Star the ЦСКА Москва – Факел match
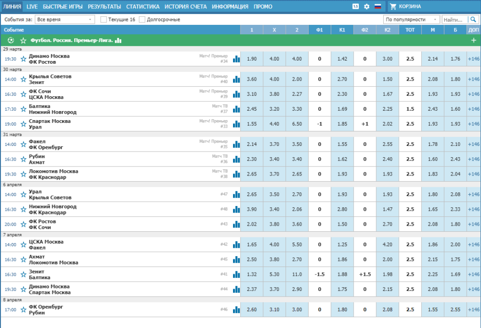 (x=23, y=244)
